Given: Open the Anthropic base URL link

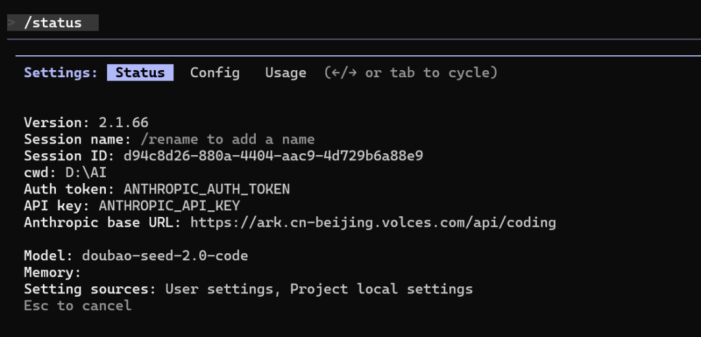Looking at the screenshot, I should point(373,223).
